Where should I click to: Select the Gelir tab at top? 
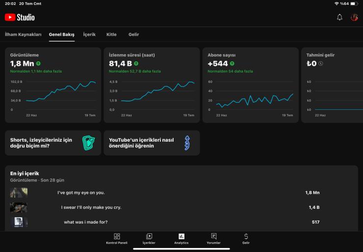click(133, 35)
